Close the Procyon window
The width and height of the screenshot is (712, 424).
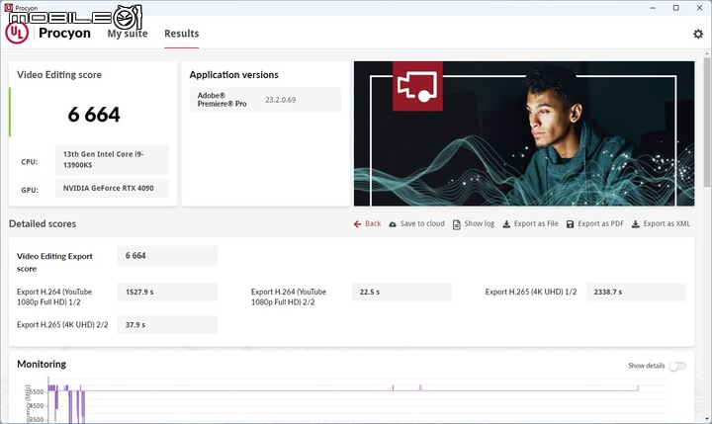coord(700,8)
